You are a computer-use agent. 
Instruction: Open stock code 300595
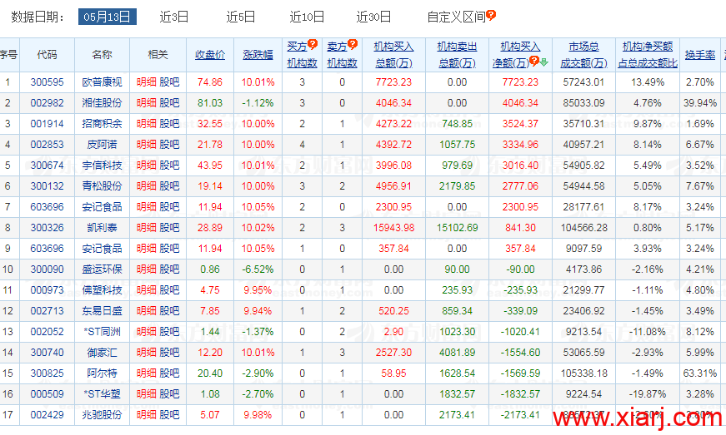point(48,82)
